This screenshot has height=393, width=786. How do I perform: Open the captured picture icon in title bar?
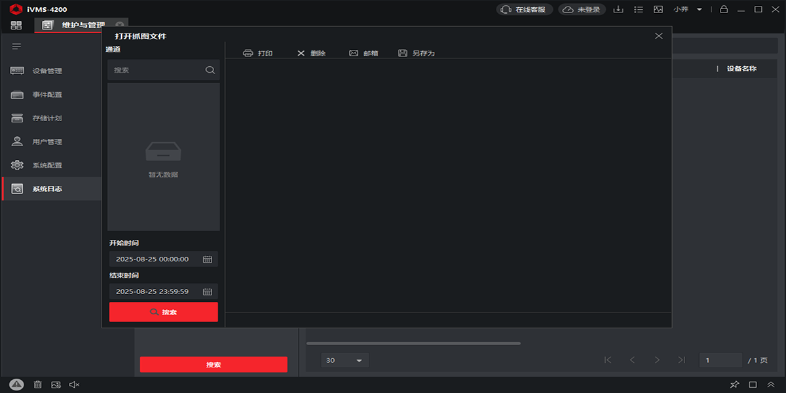click(x=658, y=10)
